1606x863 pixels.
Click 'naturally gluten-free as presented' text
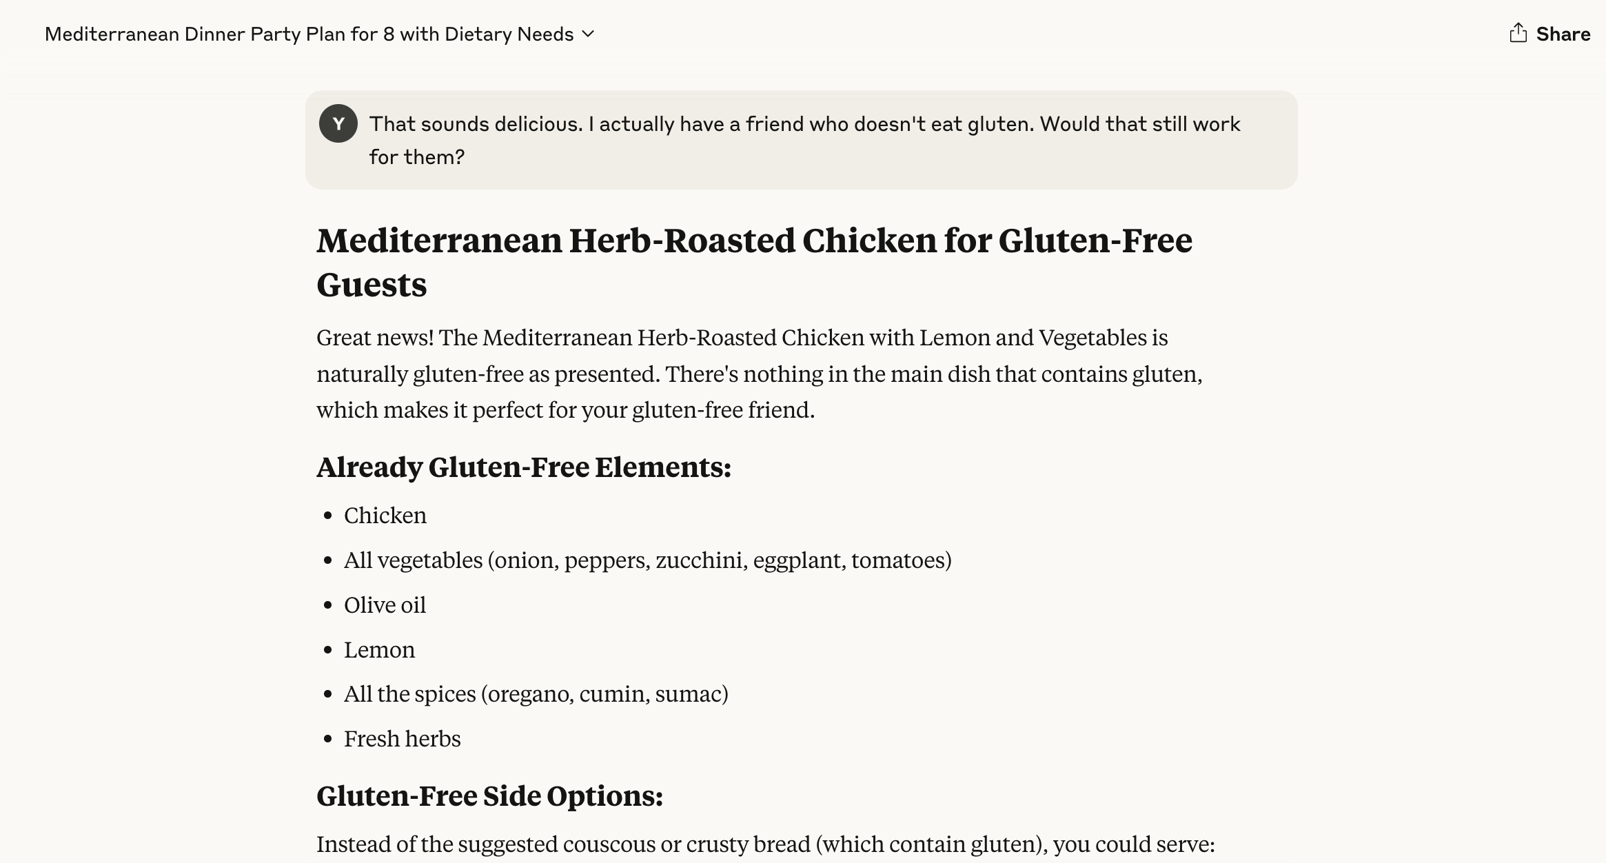[487, 374]
